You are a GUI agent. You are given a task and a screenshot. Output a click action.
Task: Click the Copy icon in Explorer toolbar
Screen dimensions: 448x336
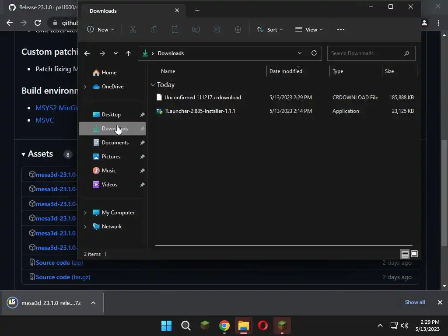pyautogui.click(x=154, y=29)
